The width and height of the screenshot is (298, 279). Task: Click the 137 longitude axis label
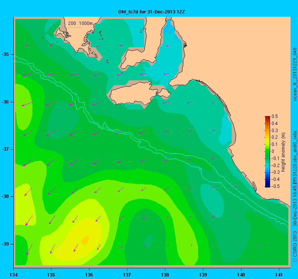coord(127,275)
